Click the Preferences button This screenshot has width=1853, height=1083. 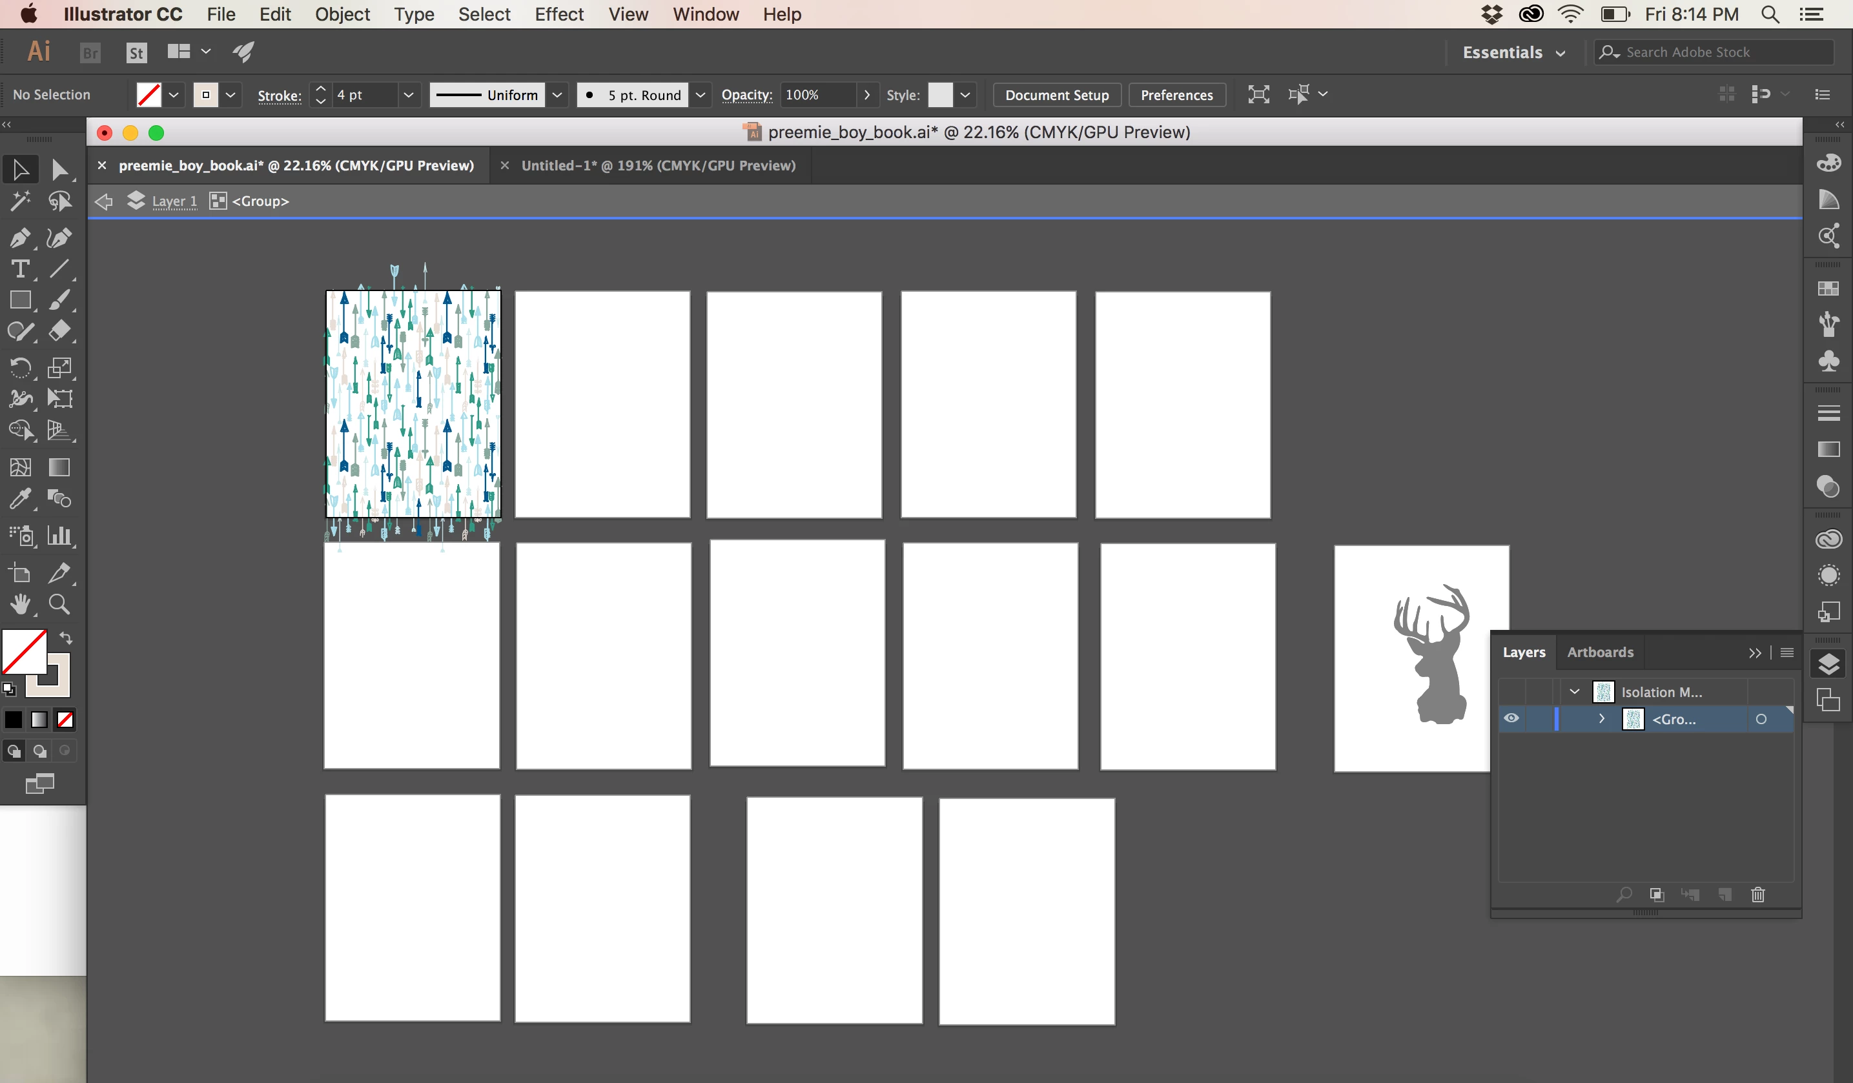point(1176,95)
